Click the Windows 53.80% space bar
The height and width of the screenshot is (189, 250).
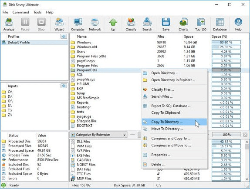(226, 42)
